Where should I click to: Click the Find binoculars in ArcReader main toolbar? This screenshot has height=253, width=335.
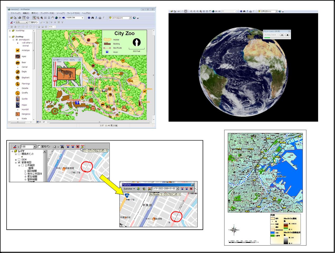tap(93, 18)
